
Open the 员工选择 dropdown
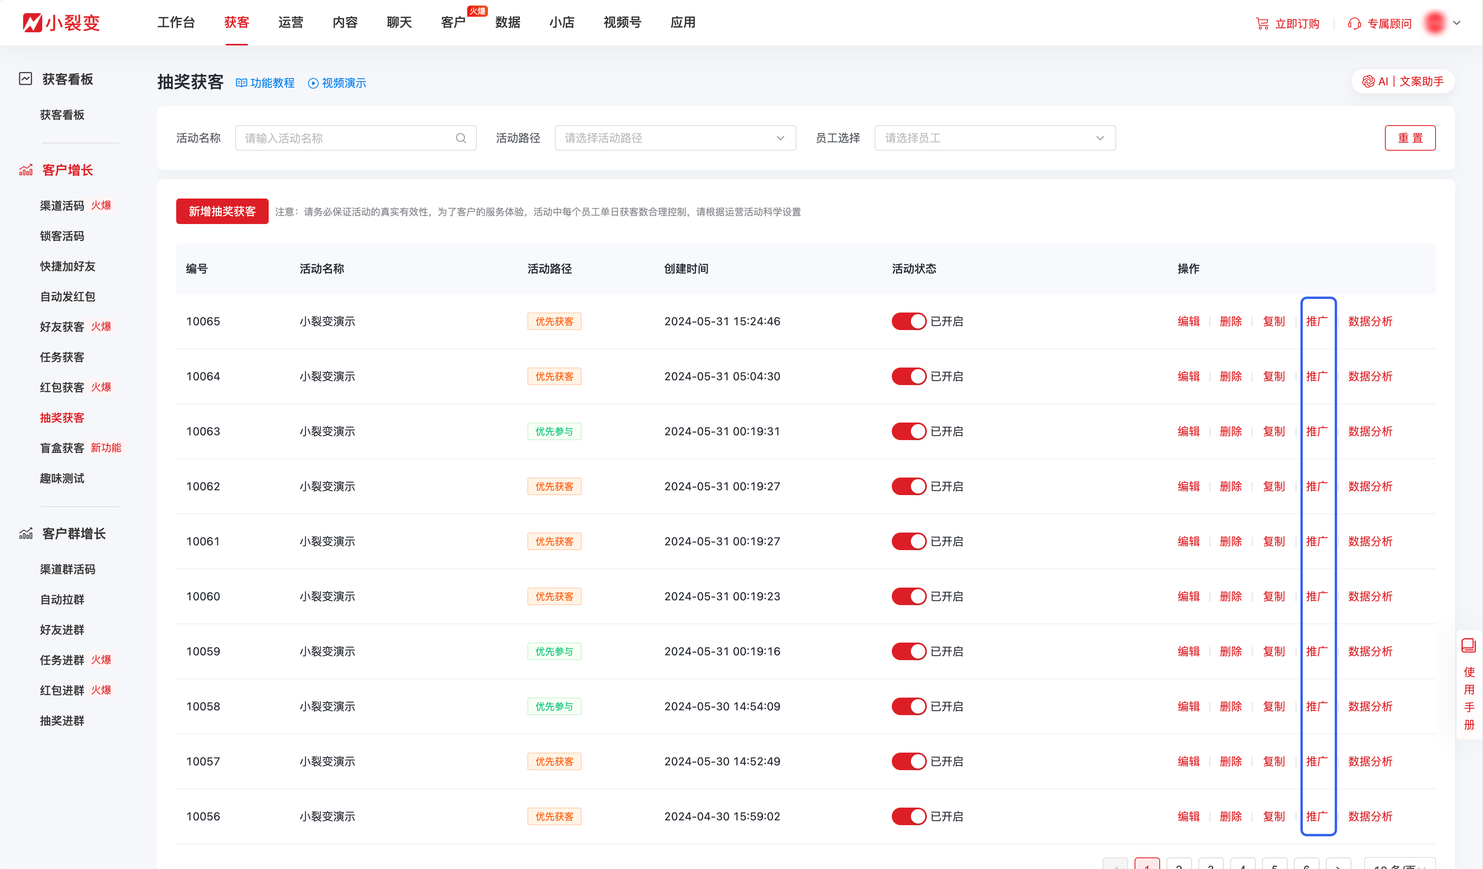995,138
